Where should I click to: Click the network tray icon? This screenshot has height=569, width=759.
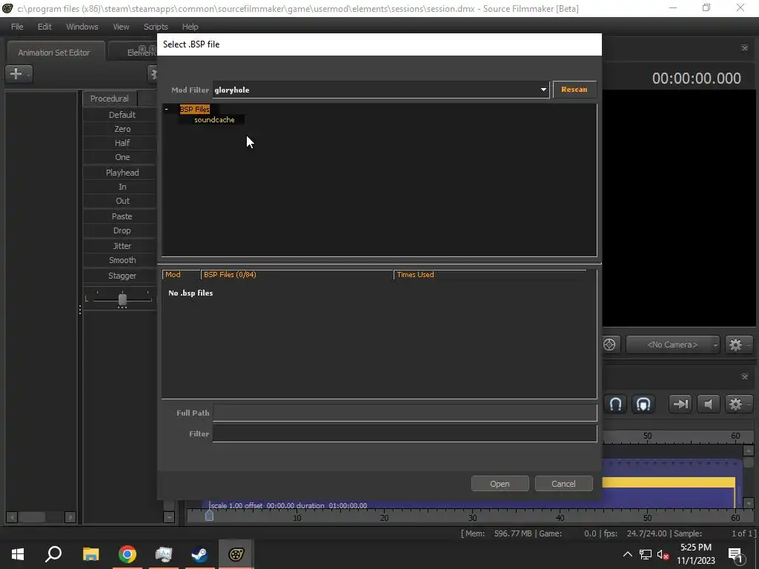coord(646,554)
